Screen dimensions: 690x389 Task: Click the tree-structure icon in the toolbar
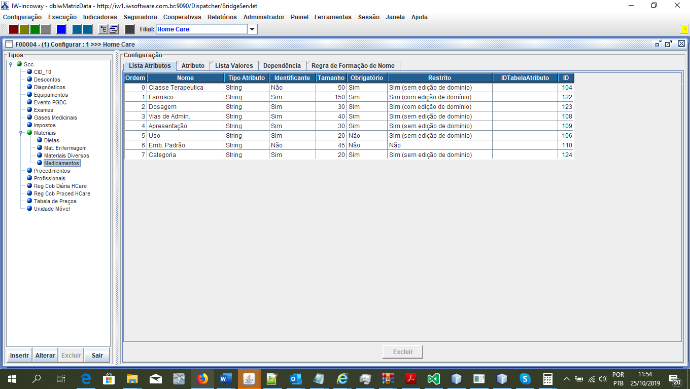(x=103, y=29)
